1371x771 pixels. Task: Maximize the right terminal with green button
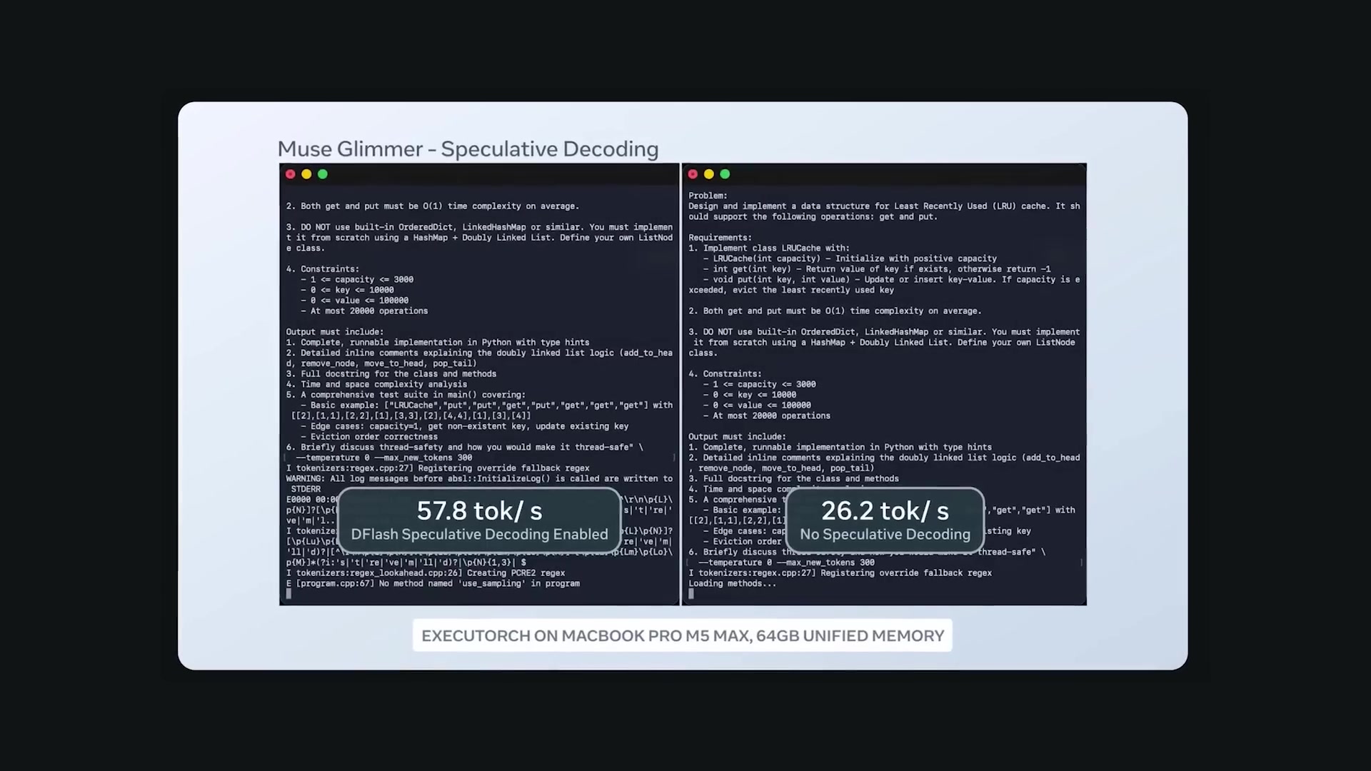[x=725, y=174]
